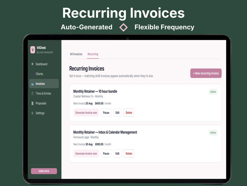The height and width of the screenshot is (186, 247).
Task: Open Clients from the sidebar
Action: point(44,74)
